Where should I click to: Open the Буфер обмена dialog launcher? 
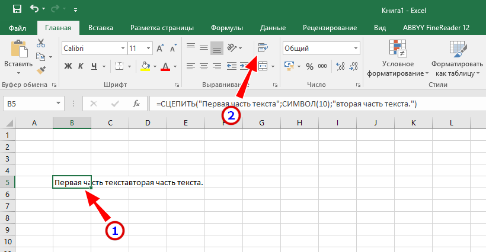pos(55,85)
